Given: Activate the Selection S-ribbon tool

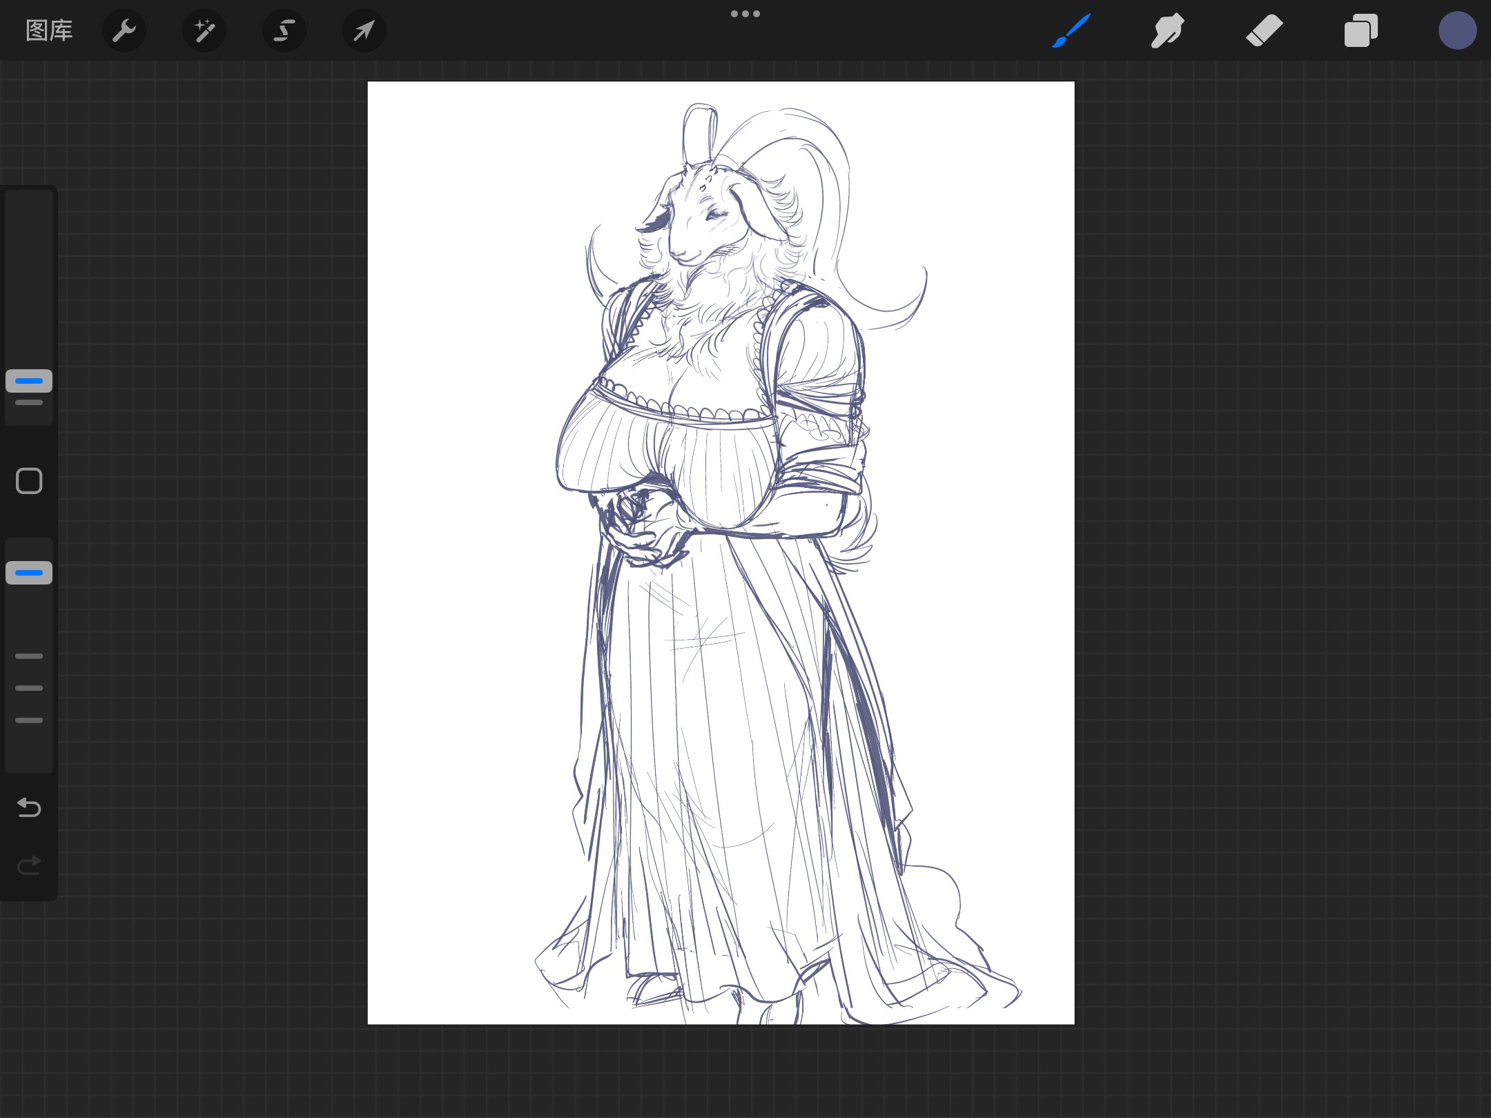Looking at the screenshot, I should [x=284, y=30].
